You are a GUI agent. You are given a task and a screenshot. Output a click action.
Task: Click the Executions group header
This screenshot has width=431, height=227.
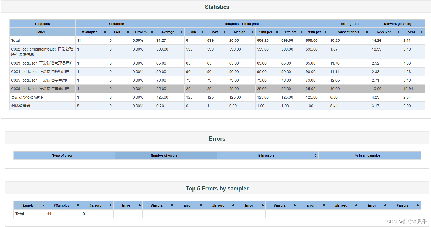click(115, 24)
